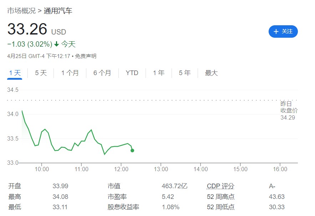Screen dimensions: 315x216
Task: Switch to the 5 天 chart tab
Action: click(x=41, y=73)
